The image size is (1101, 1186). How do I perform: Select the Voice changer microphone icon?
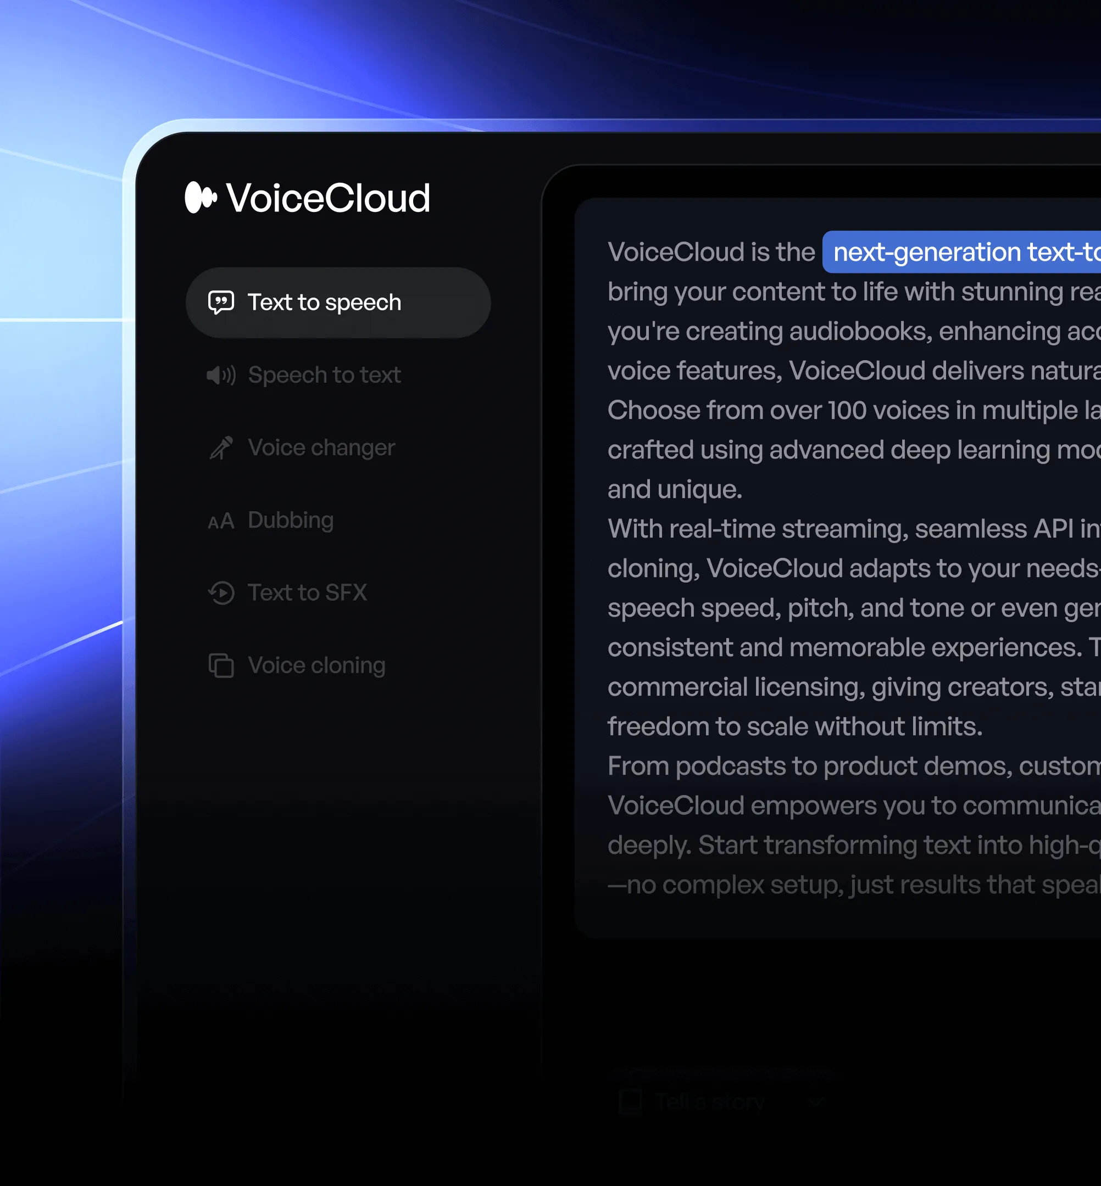coord(220,447)
